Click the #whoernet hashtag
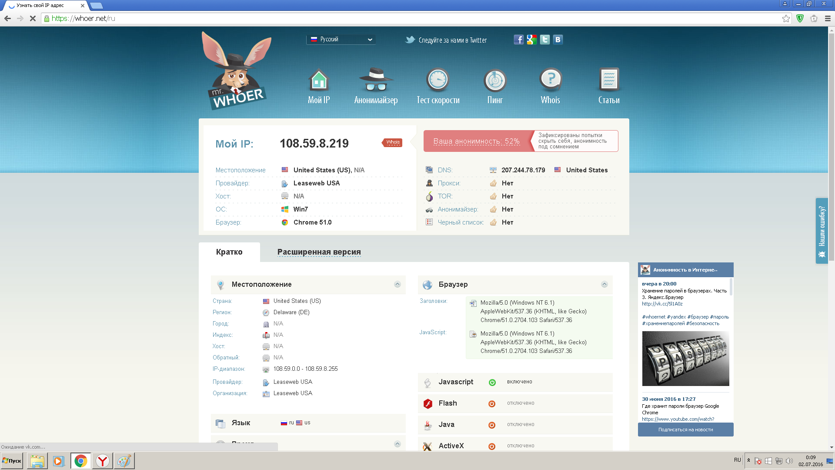Image resolution: width=835 pixels, height=470 pixels. tap(654, 317)
